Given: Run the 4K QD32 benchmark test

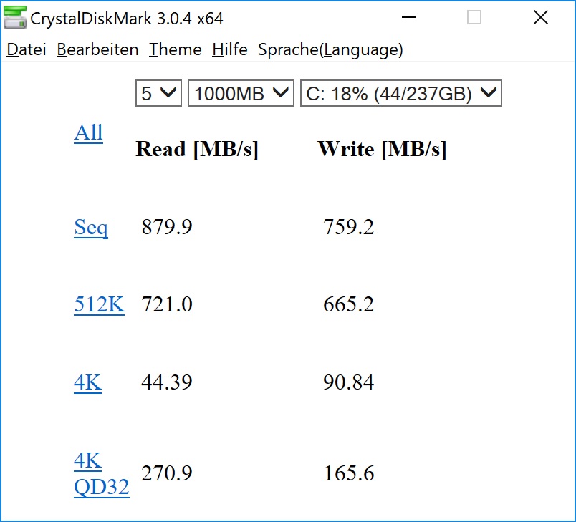Looking at the screenshot, I should pyautogui.click(x=102, y=473).
